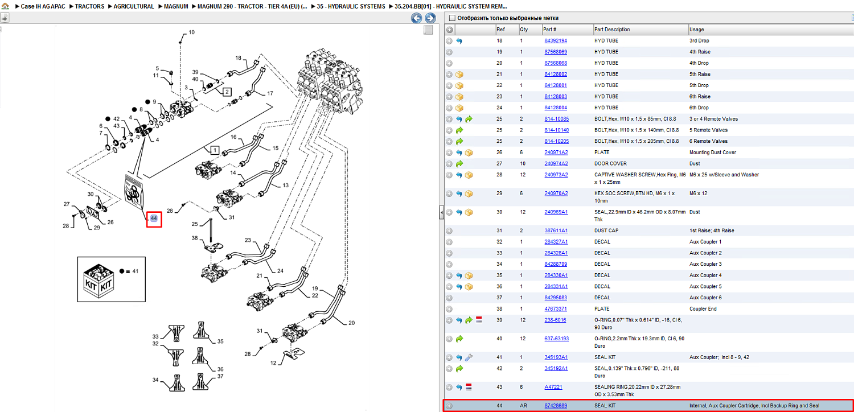
Task: Open the 'MAGNUM 290 - TRACTOR - TIER 4A' breadcrumb
Action: tap(252, 6)
